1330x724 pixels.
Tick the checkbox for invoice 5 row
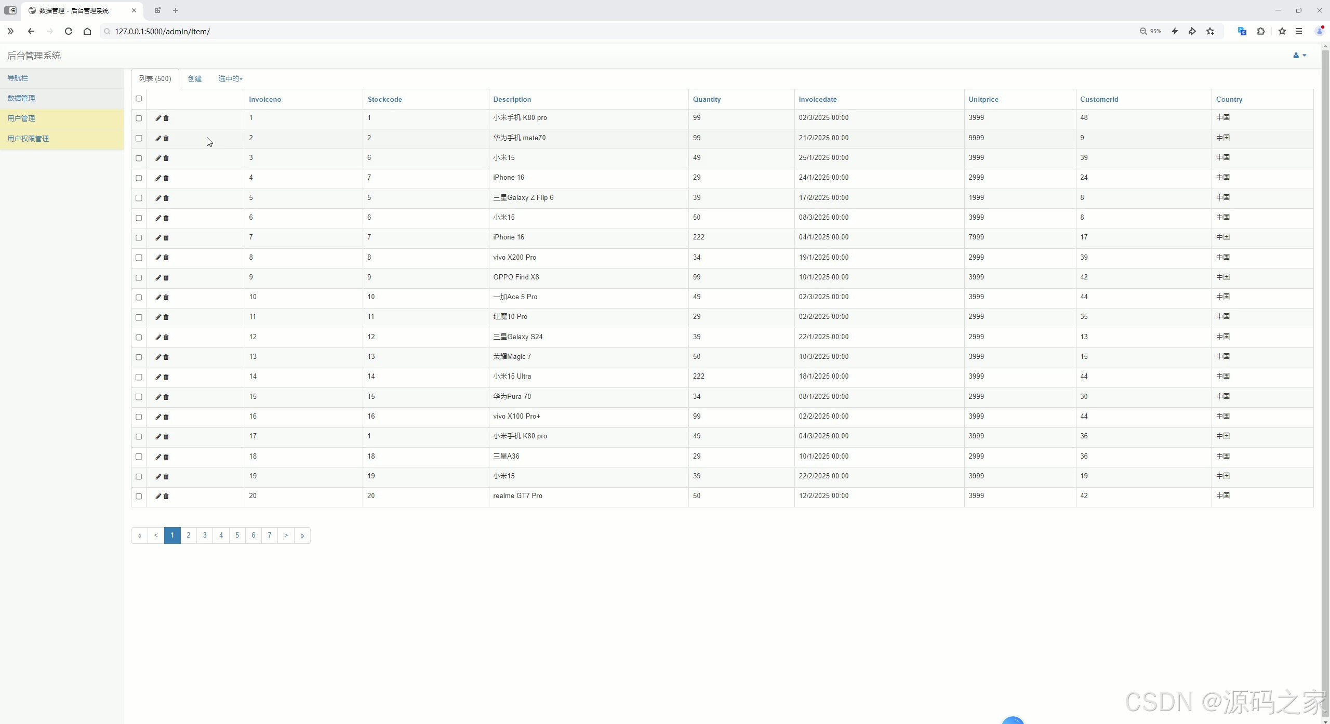coord(139,198)
